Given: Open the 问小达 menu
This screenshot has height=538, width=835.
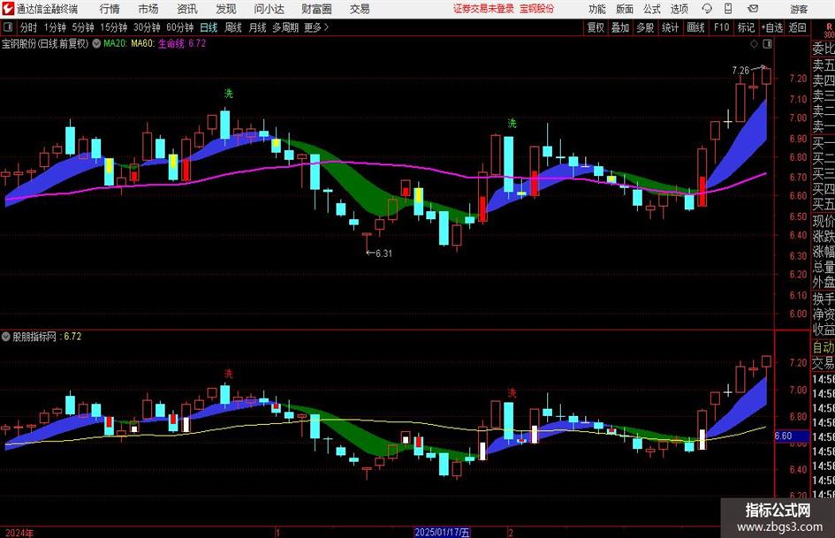Looking at the screenshot, I should [x=269, y=9].
